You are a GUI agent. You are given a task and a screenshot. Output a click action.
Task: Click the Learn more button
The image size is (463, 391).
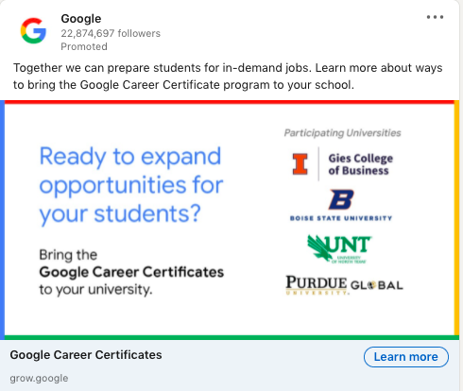(x=406, y=357)
